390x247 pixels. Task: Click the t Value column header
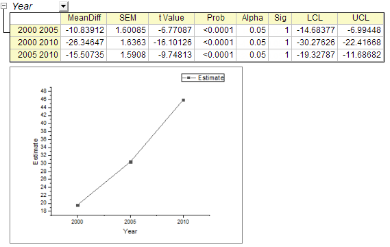(x=171, y=18)
